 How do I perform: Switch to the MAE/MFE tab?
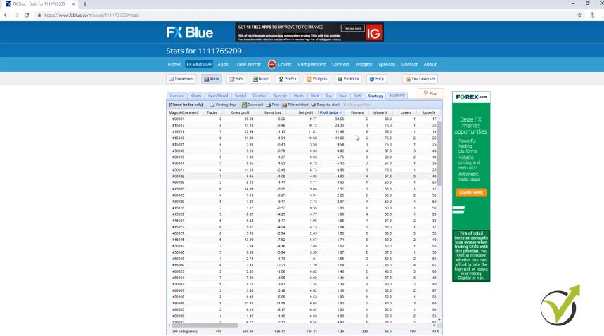coord(397,96)
